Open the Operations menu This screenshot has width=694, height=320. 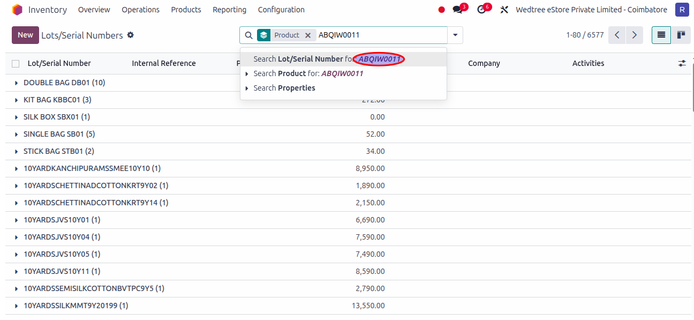click(x=140, y=10)
